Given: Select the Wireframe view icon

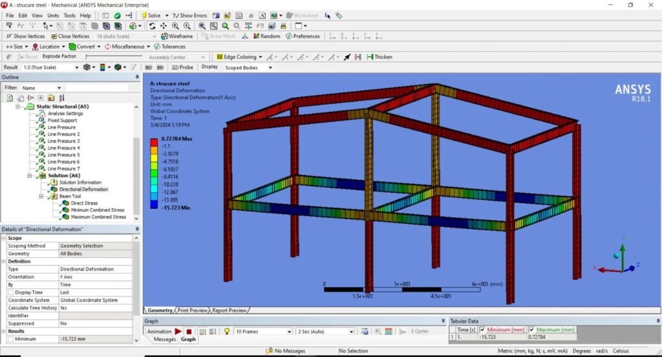Looking at the screenshot, I should 176,36.
